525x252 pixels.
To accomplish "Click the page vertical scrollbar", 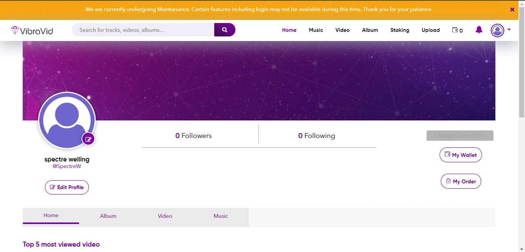I will click(x=522, y=61).
